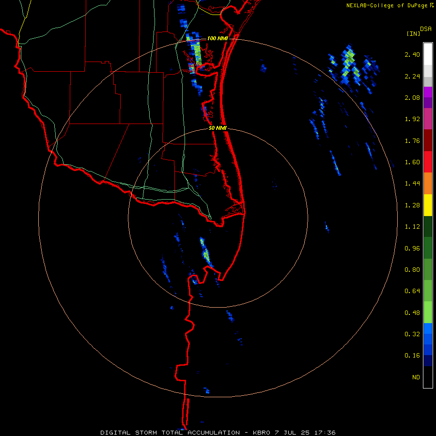Select the 1.28 legend value

pos(412,205)
